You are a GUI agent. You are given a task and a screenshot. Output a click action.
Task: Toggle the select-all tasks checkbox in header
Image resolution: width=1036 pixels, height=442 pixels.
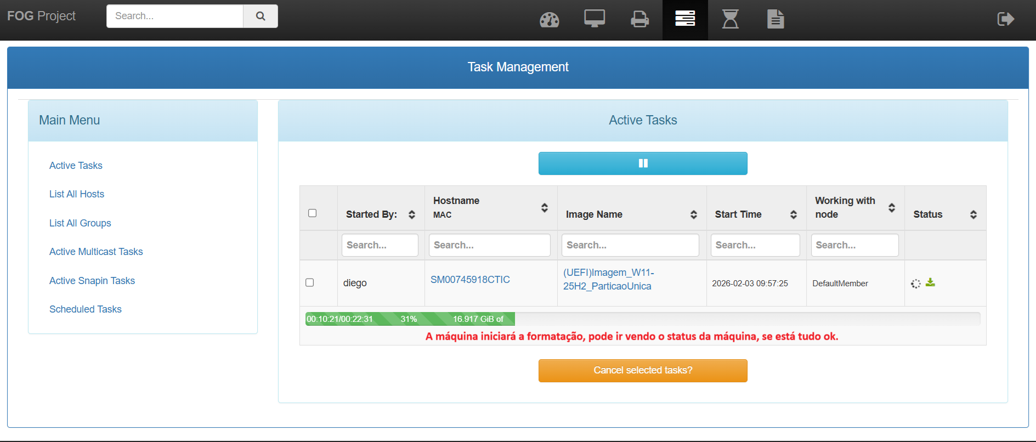313,213
